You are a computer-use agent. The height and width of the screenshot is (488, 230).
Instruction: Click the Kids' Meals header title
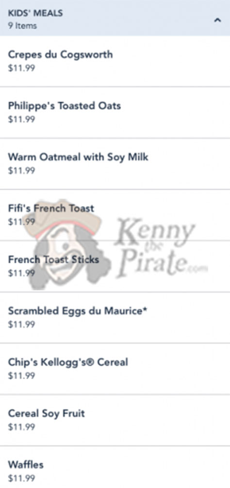tap(35, 14)
